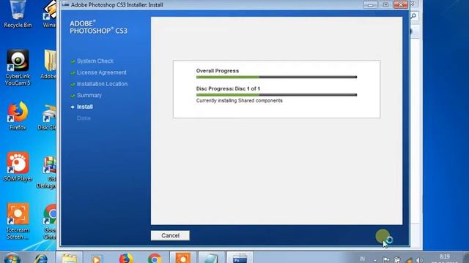Open the GOM Player desktop shortcut
The image size is (469, 263).
tap(18, 167)
